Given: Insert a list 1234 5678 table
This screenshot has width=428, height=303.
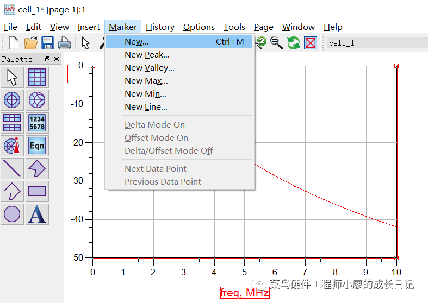Looking at the screenshot, I should (x=37, y=123).
